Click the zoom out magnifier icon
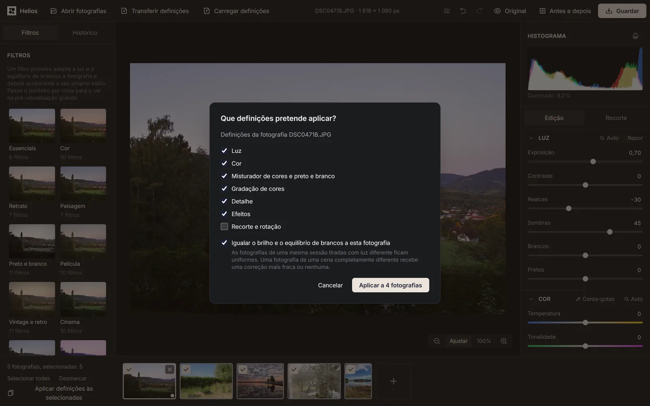The image size is (650, 406). click(x=437, y=341)
